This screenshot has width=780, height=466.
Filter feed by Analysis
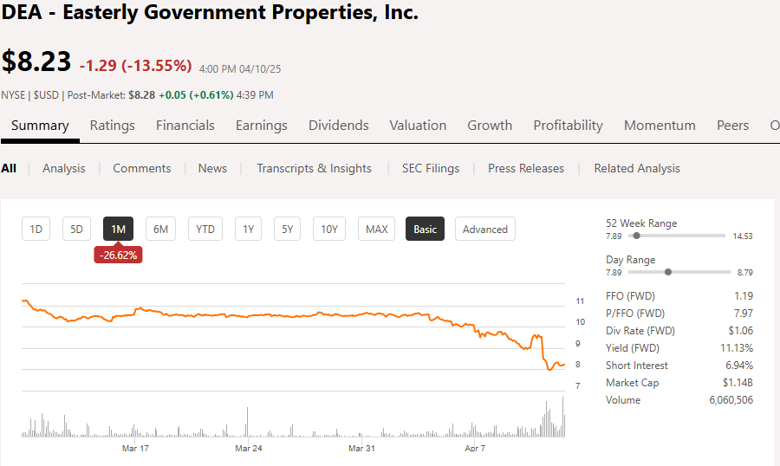click(x=64, y=169)
